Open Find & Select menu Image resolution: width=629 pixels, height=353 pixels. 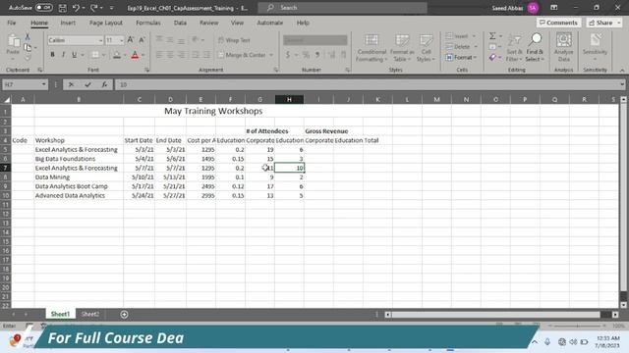[x=535, y=48]
